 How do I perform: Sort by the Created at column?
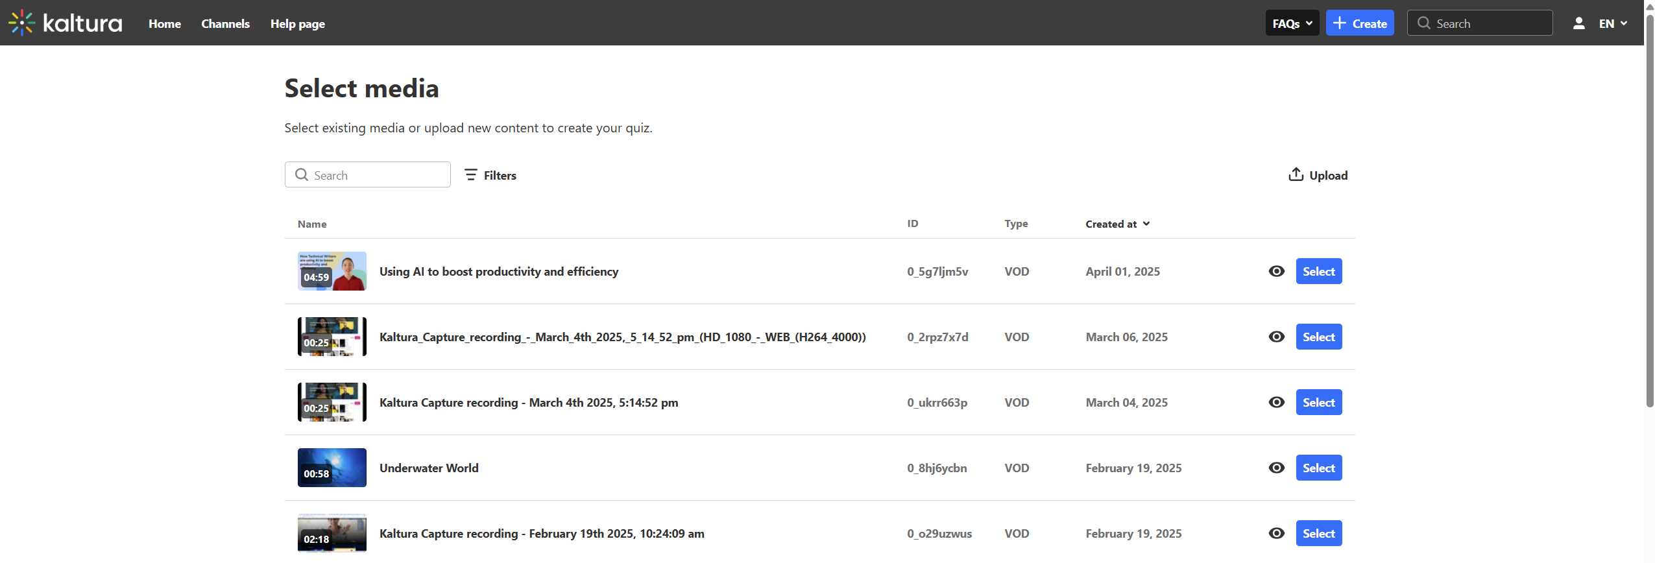click(x=1117, y=224)
